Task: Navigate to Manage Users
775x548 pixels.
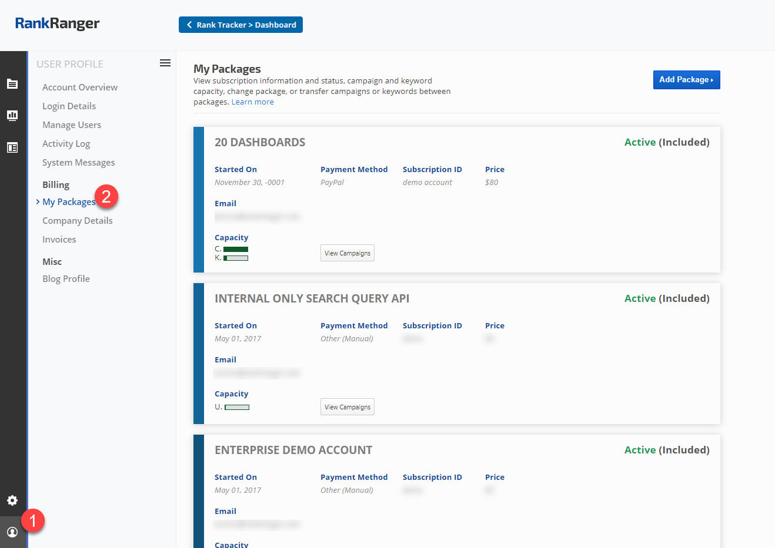Action: (72, 125)
